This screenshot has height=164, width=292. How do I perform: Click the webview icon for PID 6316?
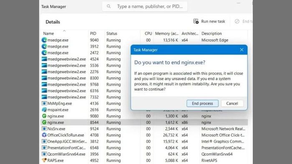(44, 91)
